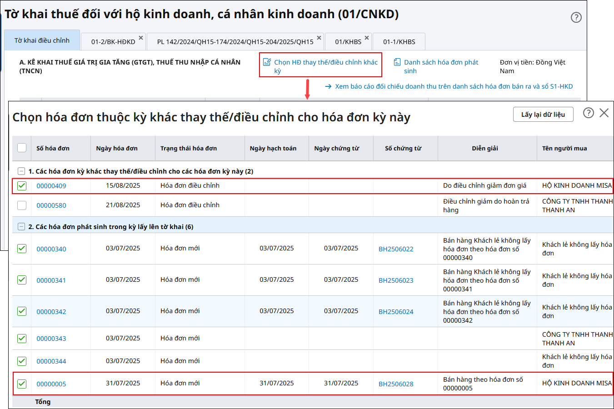Open voucher BH2506022 link
The image size is (614, 409).
coord(396,249)
